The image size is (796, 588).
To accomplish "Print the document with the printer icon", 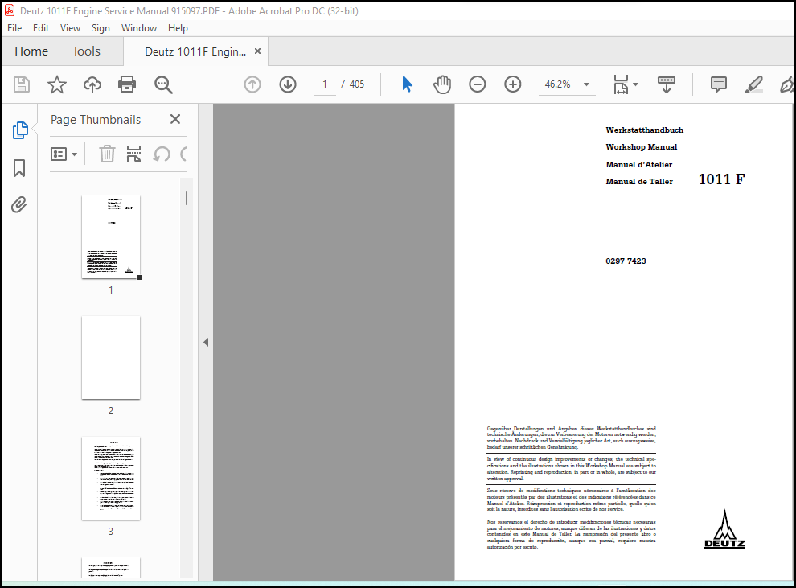I will [x=127, y=84].
